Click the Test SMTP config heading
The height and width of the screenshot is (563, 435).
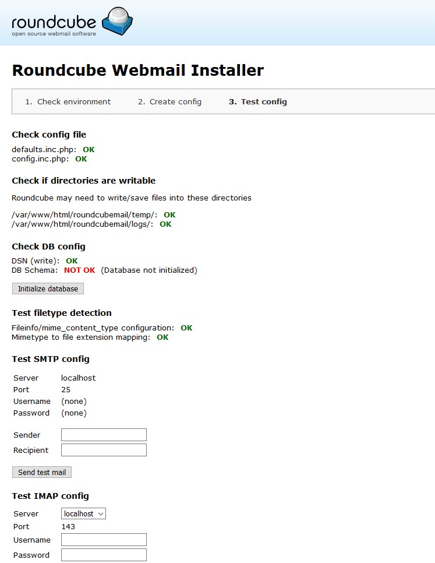[x=51, y=359]
